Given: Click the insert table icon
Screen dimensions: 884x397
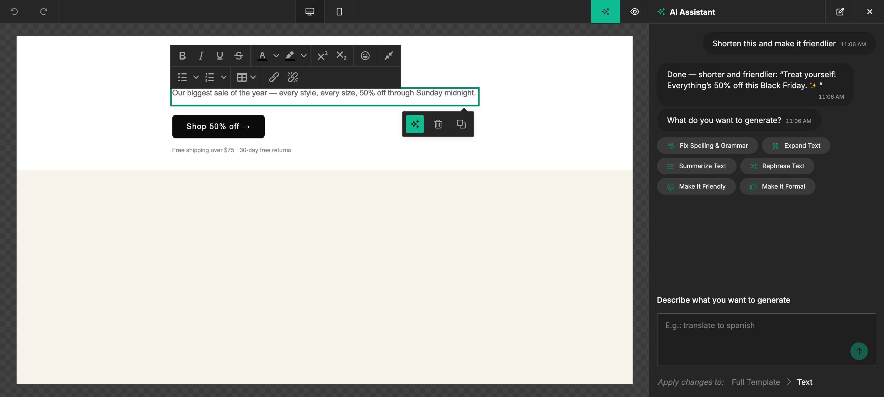Looking at the screenshot, I should (x=242, y=77).
